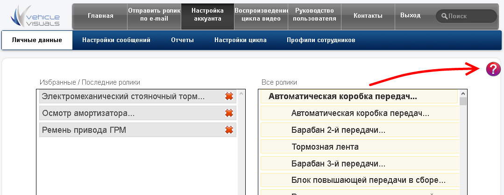Switch to Настройки цикла tab
Screen dimensions: 504x195
click(x=241, y=40)
